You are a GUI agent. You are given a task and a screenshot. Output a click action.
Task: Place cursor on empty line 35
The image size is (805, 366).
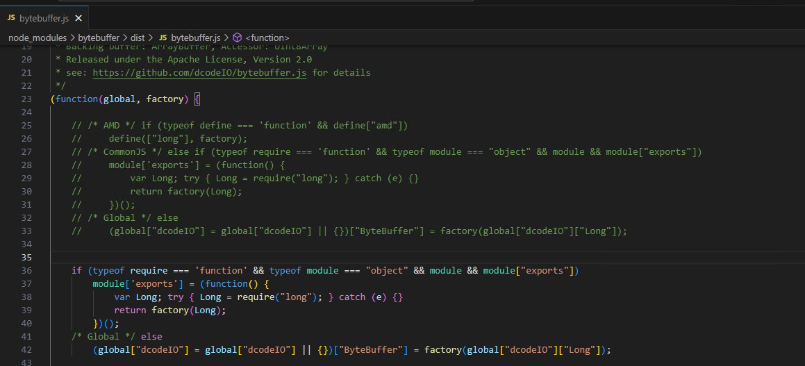click(x=278, y=257)
